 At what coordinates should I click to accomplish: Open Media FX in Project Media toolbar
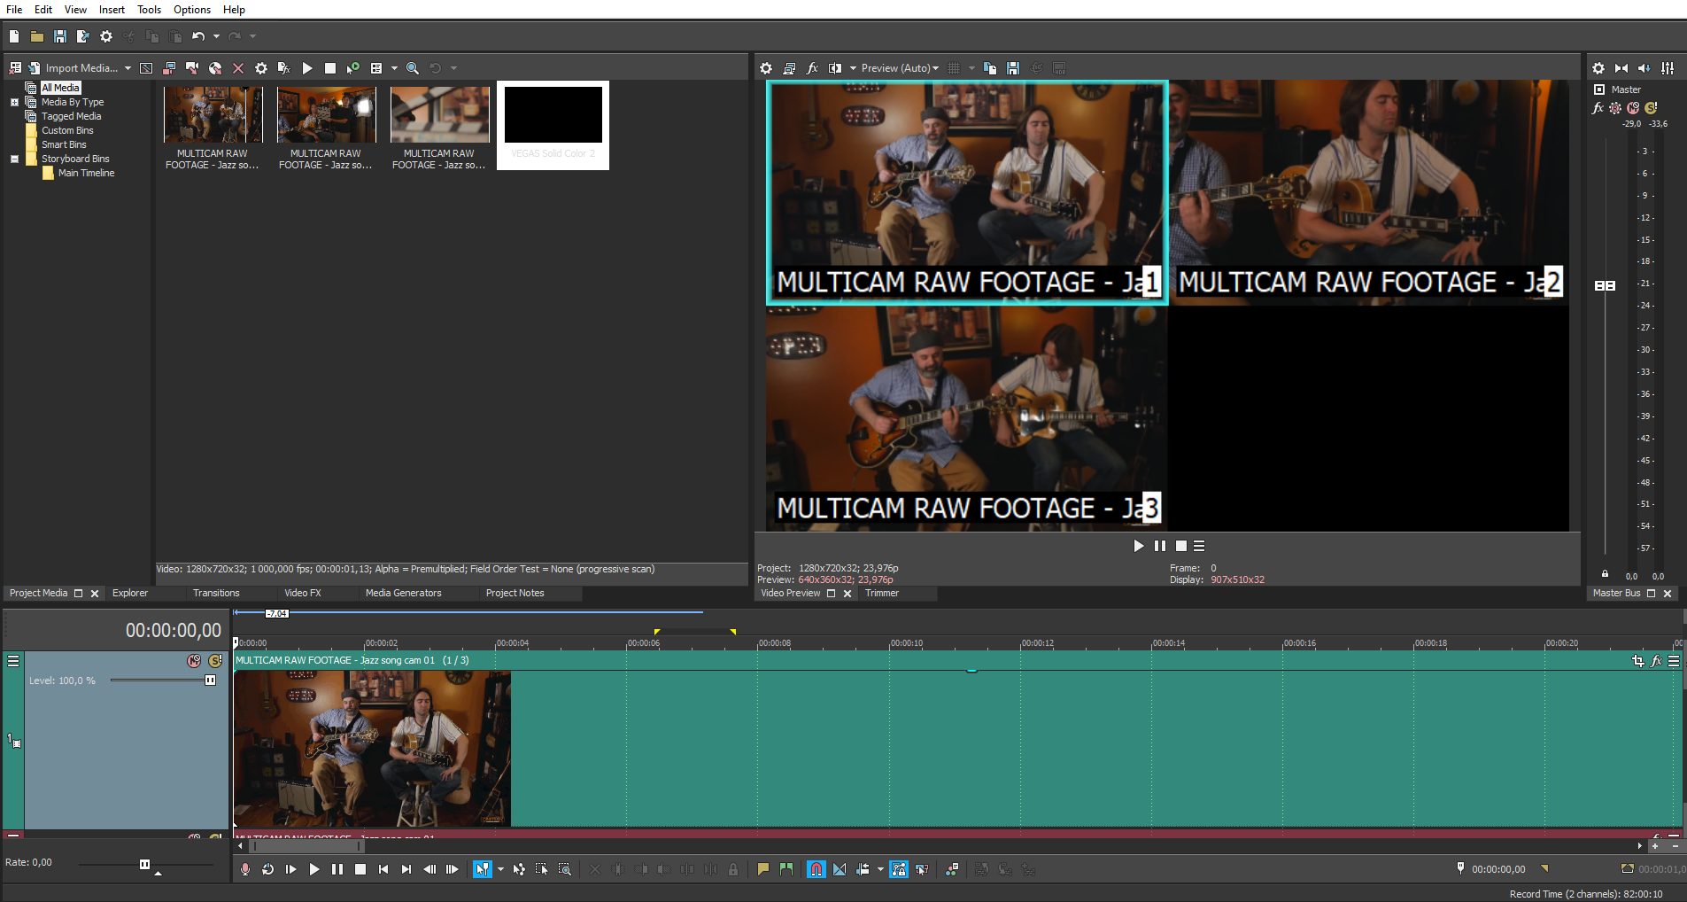pos(283,68)
